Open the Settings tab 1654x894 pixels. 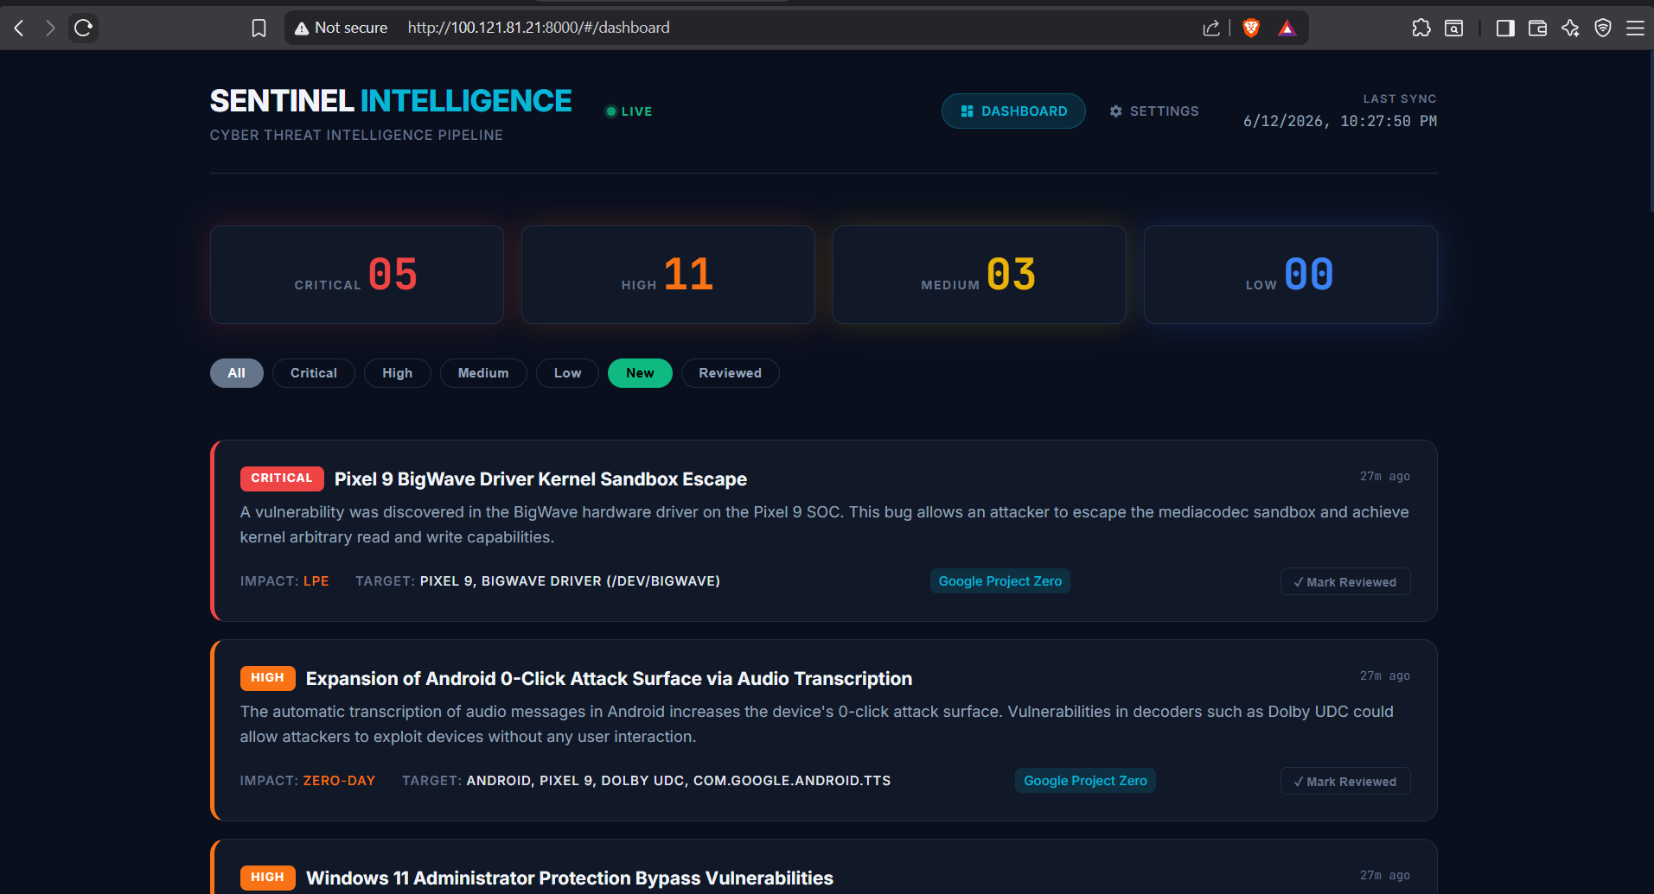pyautogui.click(x=1154, y=111)
